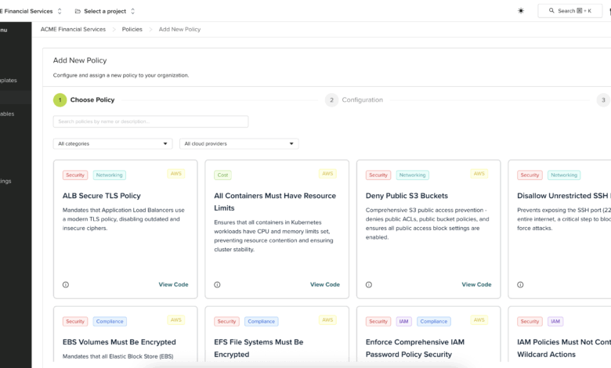Open the All cloud providers dropdown
Image resolution: width=611 pixels, height=368 pixels.
point(239,144)
